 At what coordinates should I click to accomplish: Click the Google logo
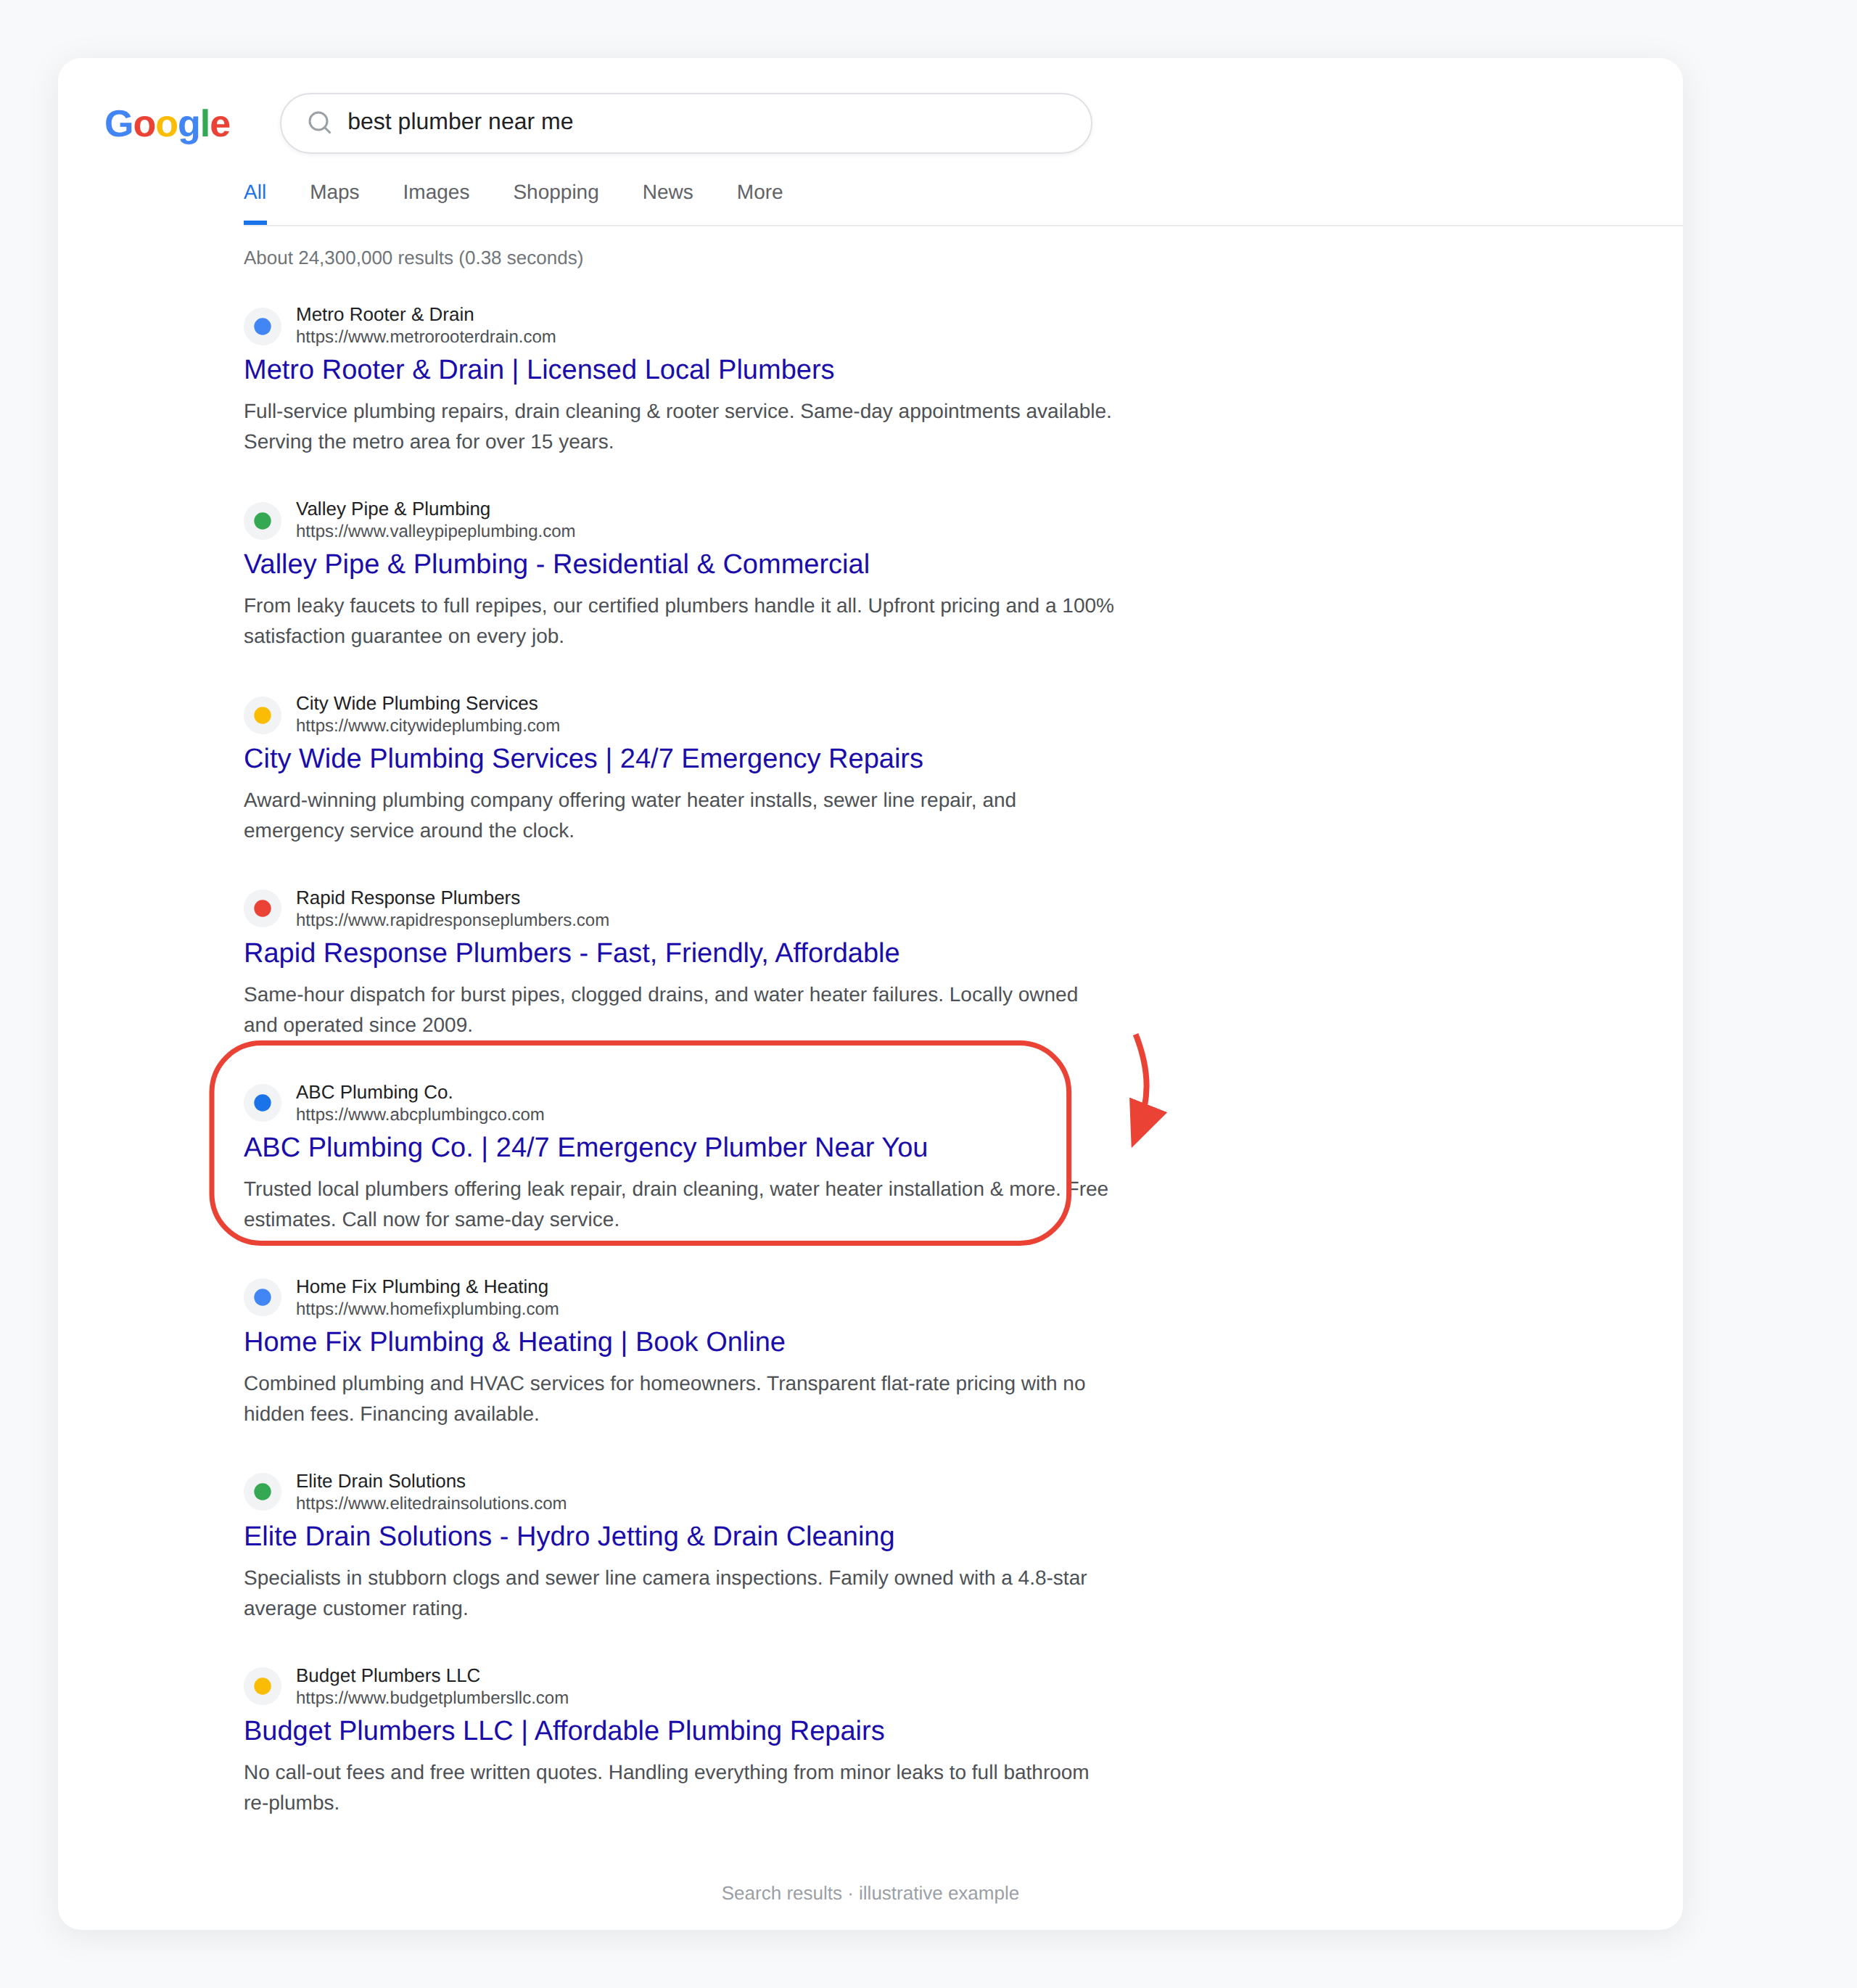(x=167, y=124)
